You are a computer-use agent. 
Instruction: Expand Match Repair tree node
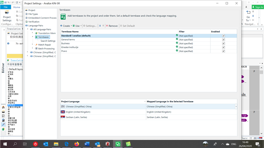(33, 44)
